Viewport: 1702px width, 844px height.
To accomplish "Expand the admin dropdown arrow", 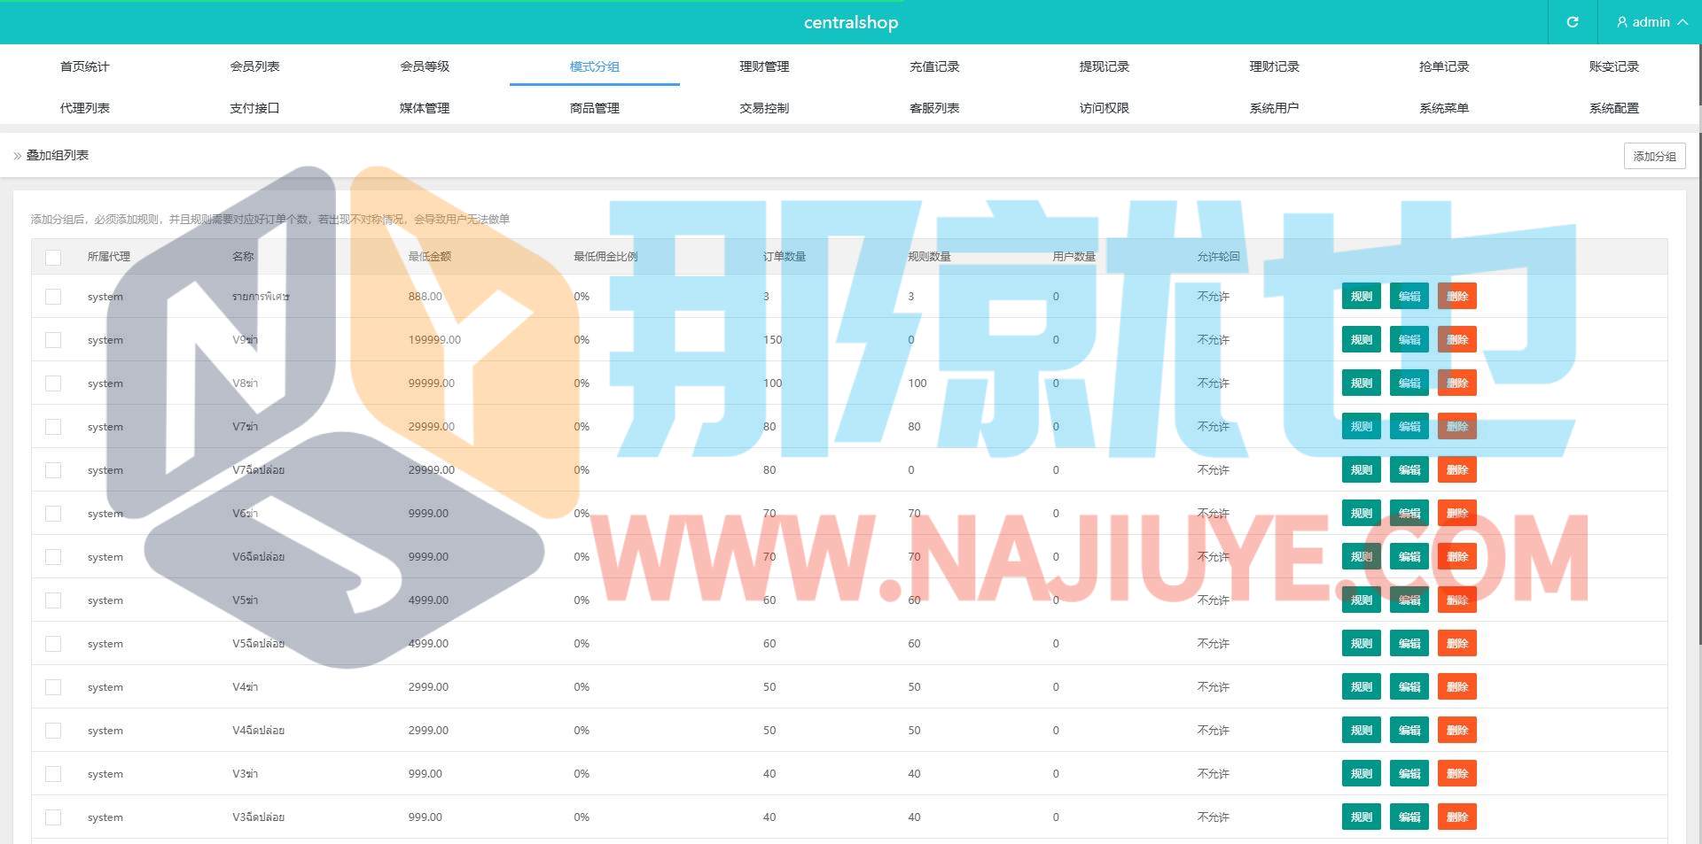I will 1682,22.
